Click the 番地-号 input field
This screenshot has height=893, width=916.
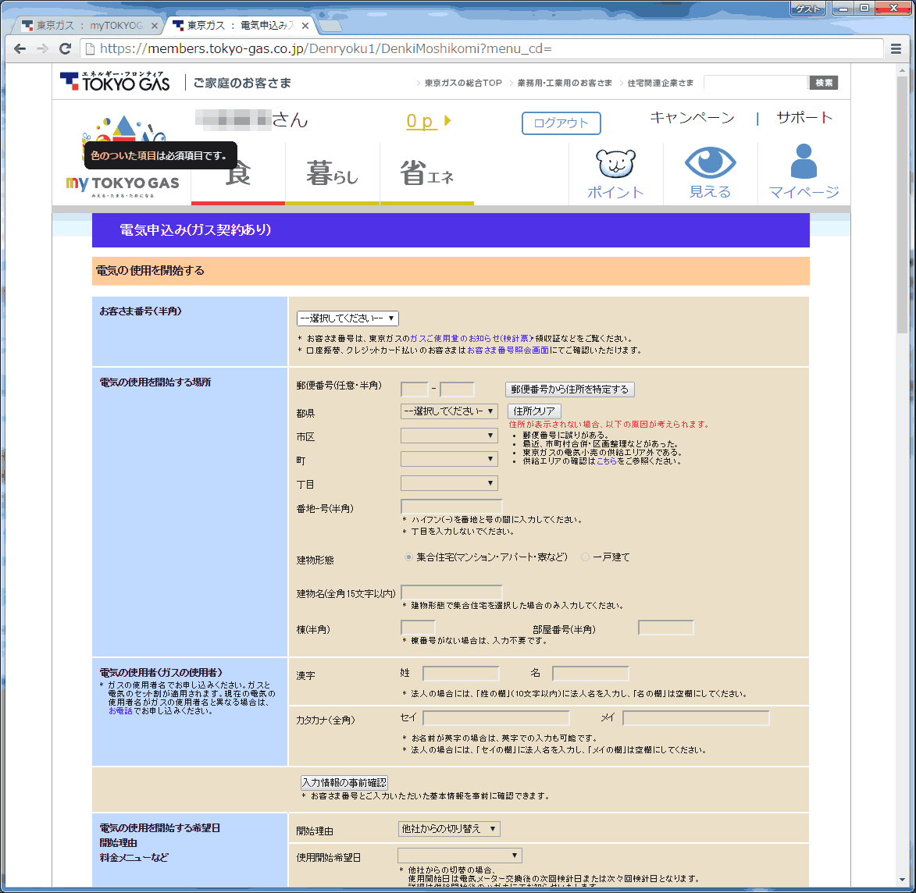click(451, 507)
